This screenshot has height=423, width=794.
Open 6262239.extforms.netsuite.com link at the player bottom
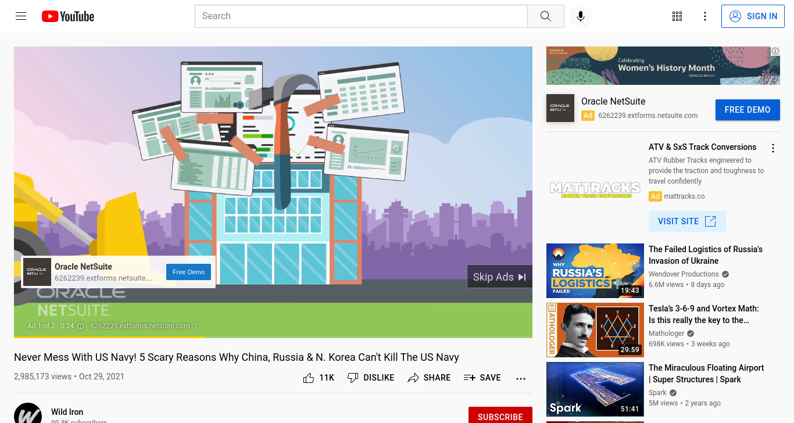(144, 326)
